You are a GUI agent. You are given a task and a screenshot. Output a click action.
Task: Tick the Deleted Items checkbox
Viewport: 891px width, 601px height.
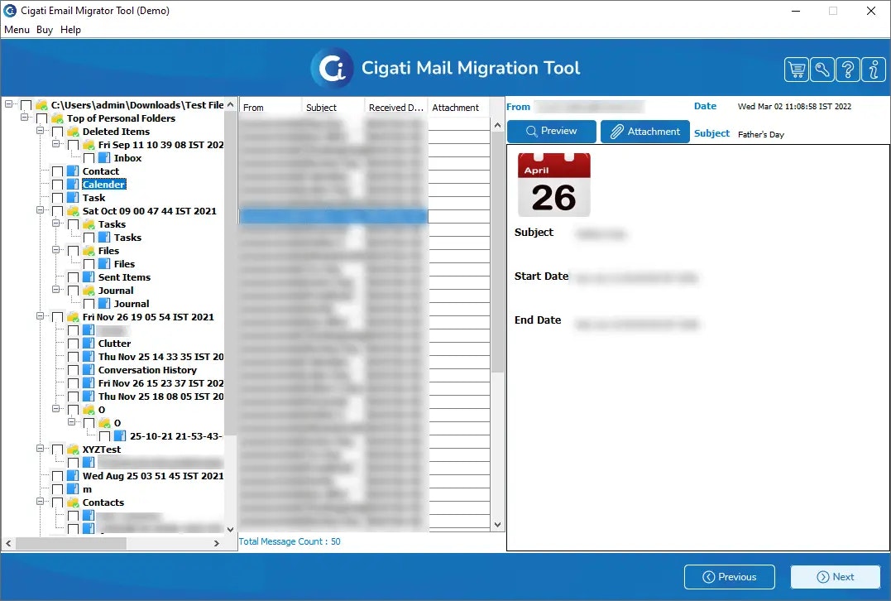57,132
